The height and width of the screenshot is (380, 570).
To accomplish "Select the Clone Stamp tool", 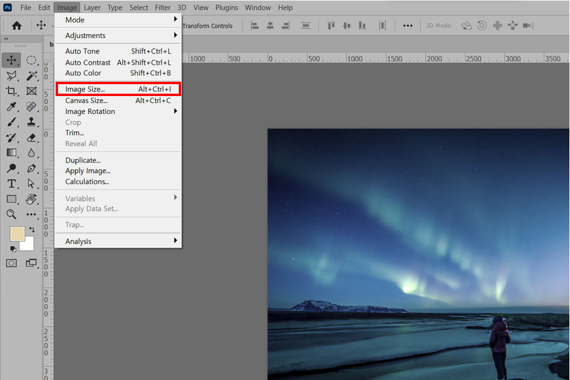I will [31, 122].
